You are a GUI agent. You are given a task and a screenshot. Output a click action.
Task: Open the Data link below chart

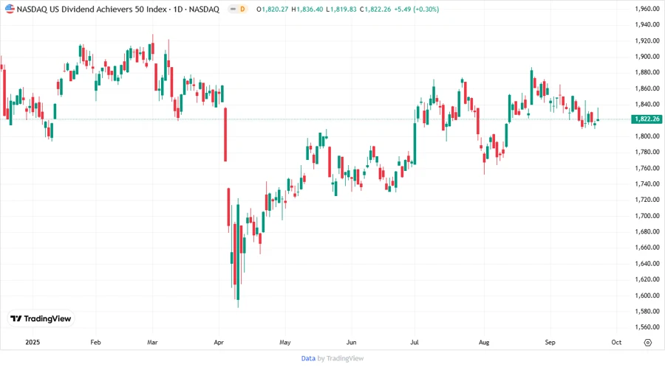coord(308,358)
